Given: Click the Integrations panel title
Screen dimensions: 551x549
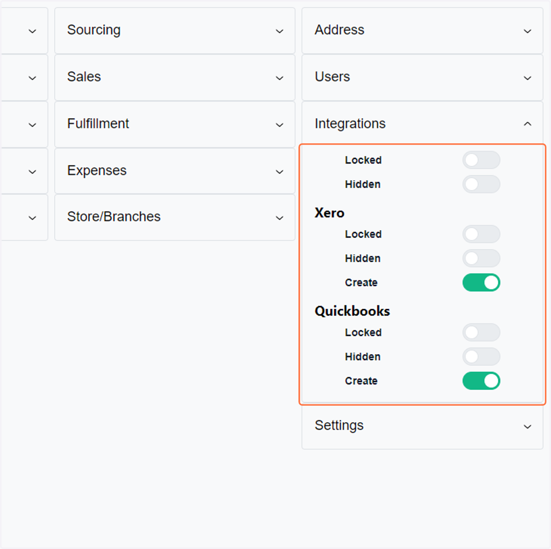Looking at the screenshot, I should point(350,124).
